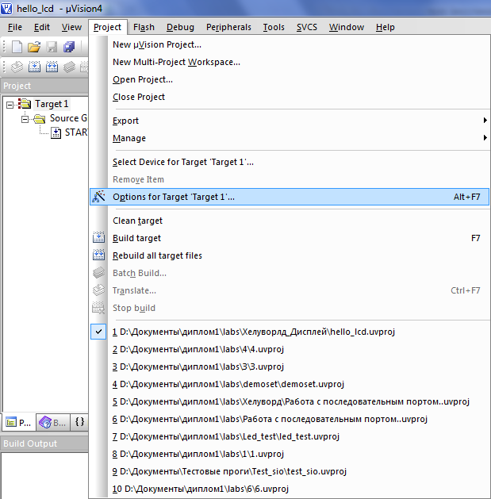Click the icon beside Rebuild all target files
The image size is (491, 499).
tap(98, 255)
